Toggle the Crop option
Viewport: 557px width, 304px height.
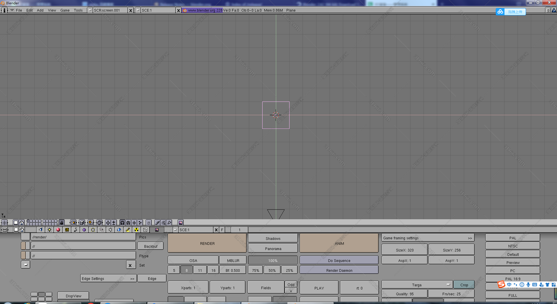pos(464,285)
